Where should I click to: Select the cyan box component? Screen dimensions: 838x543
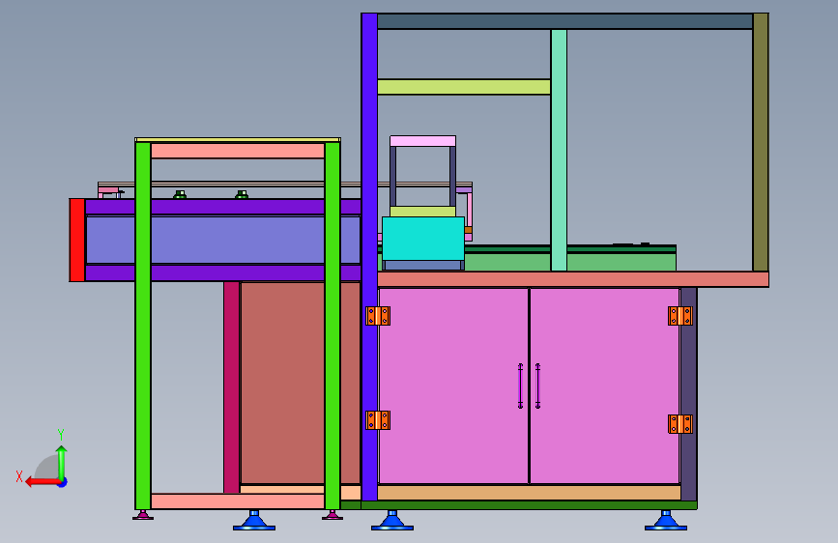(x=423, y=239)
